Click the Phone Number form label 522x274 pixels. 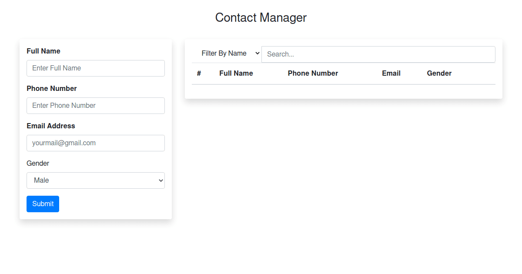click(52, 89)
